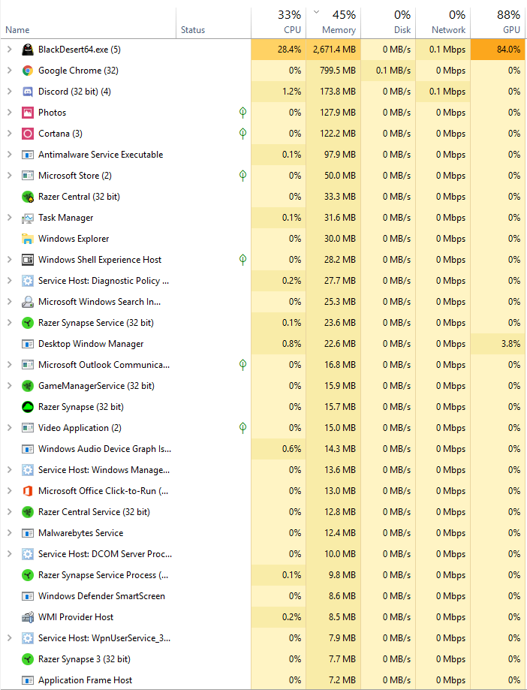Sort by the Status column header
This screenshot has width=527, height=690.
(x=213, y=23)
